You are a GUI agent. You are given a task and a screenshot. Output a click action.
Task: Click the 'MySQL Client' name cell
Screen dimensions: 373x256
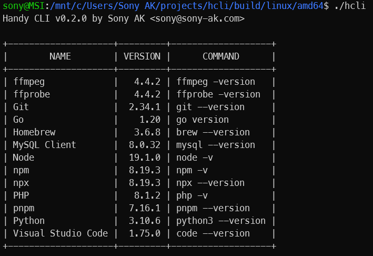(45, 145)
